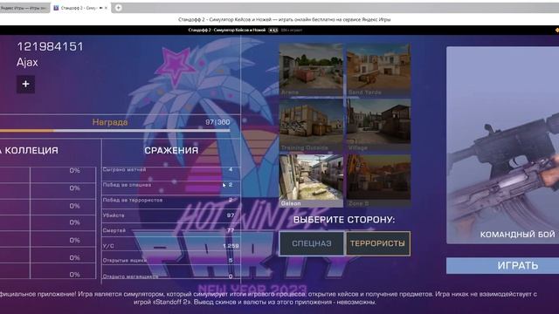Click the ВЫБЕРИТЕ СТОРОНУ label
559x314 pixels.
pyautogui.click(x=344, y=220)
